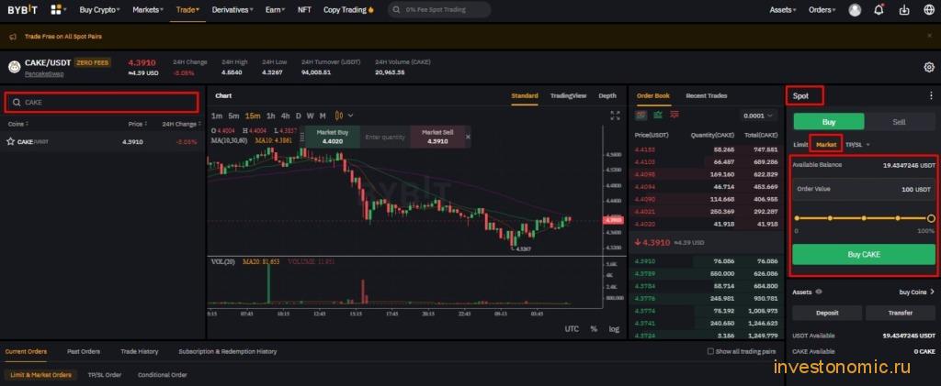
Task: Open the buy Coins link
Action: pyautogui.click(x=916, y=292)
